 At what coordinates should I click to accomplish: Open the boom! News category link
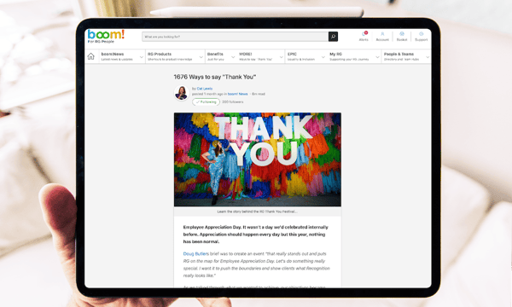(x=237, y=94)
